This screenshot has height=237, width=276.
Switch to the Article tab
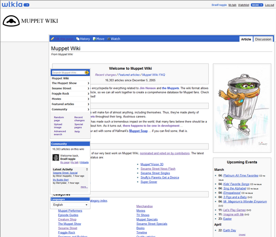pyautogui.click(x=246, y=39)
